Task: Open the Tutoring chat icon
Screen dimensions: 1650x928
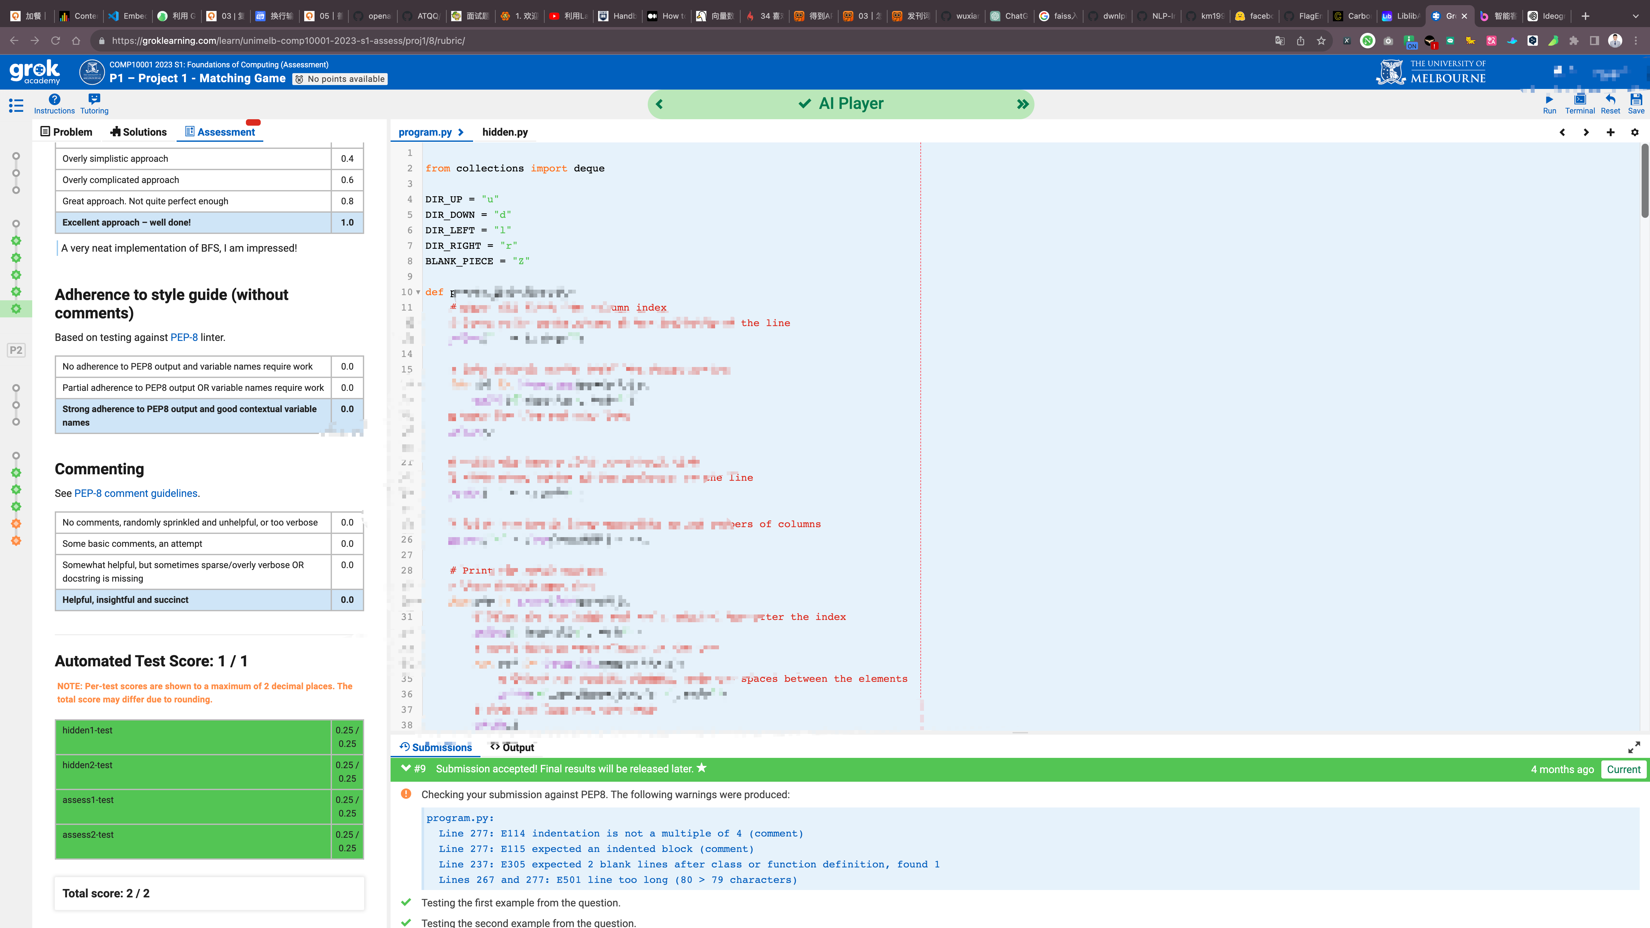Action: coord(94,104)
